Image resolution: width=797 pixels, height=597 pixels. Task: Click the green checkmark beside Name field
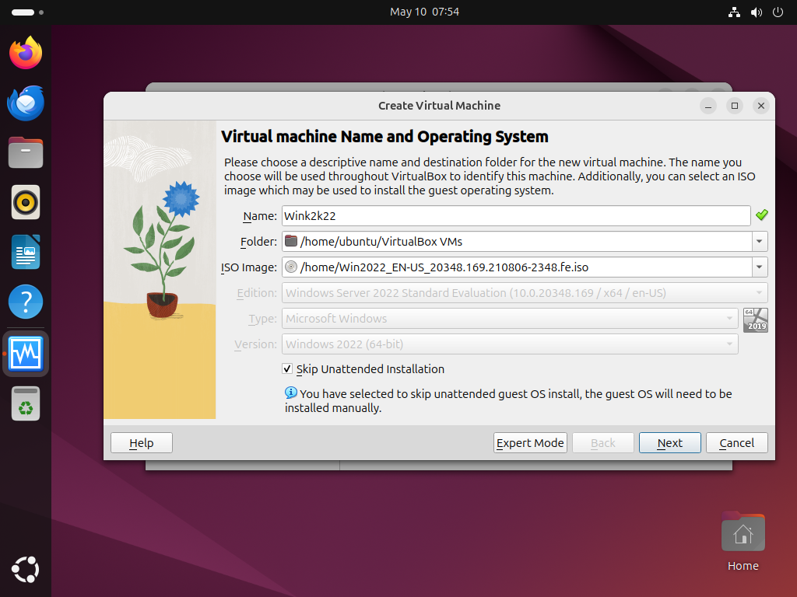coord(761,215)
